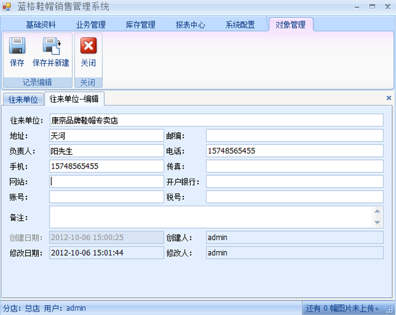Select the 系统配置 ribbon tab
Viewport: 396px width, 315px height.
[240, 25]
